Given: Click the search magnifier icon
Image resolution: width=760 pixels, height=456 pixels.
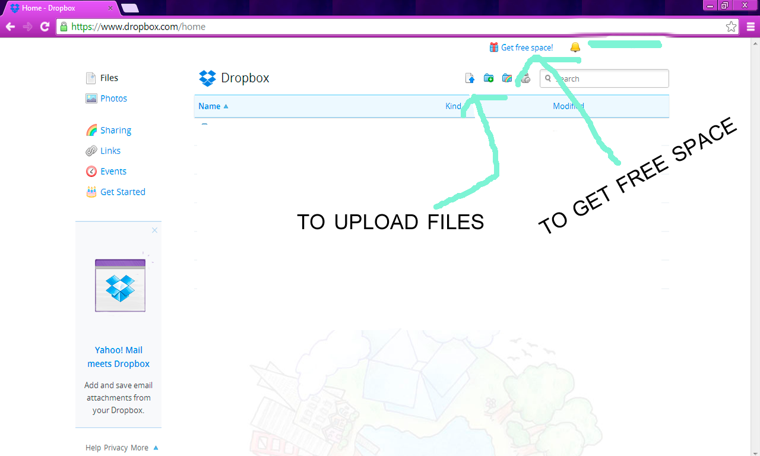Looking at the screenshot, I should tap(548, 78).
